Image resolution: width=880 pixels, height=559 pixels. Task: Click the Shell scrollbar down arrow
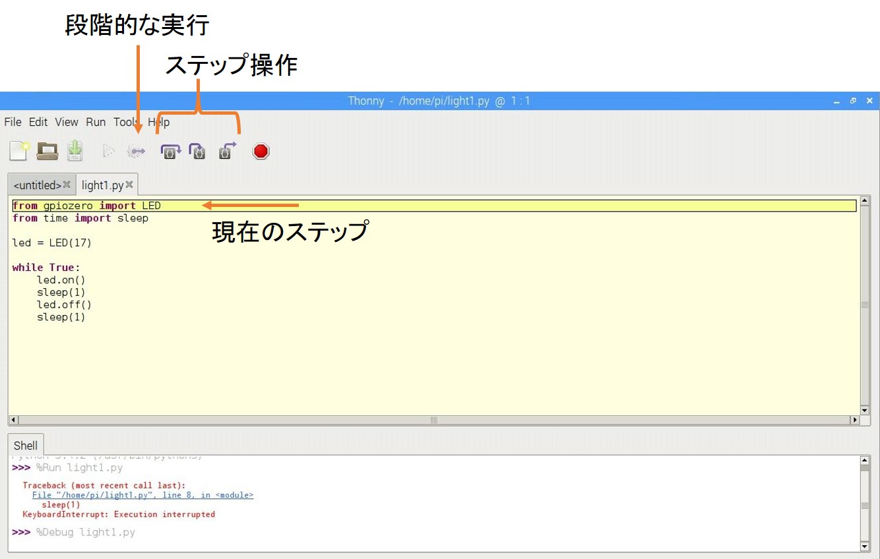(x=865, y=546)
